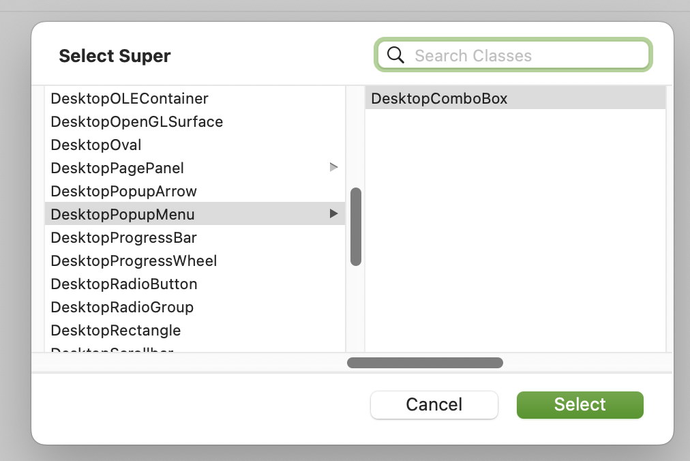Image resolution: width=690 pixels, height=461 pixels.
Task: Select the DesktopPagePanel row
Action: coord(195,168)
